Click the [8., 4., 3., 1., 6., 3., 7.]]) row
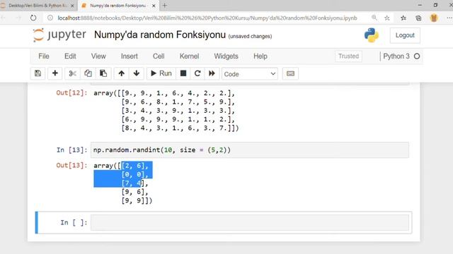 (x=180, y=128)
